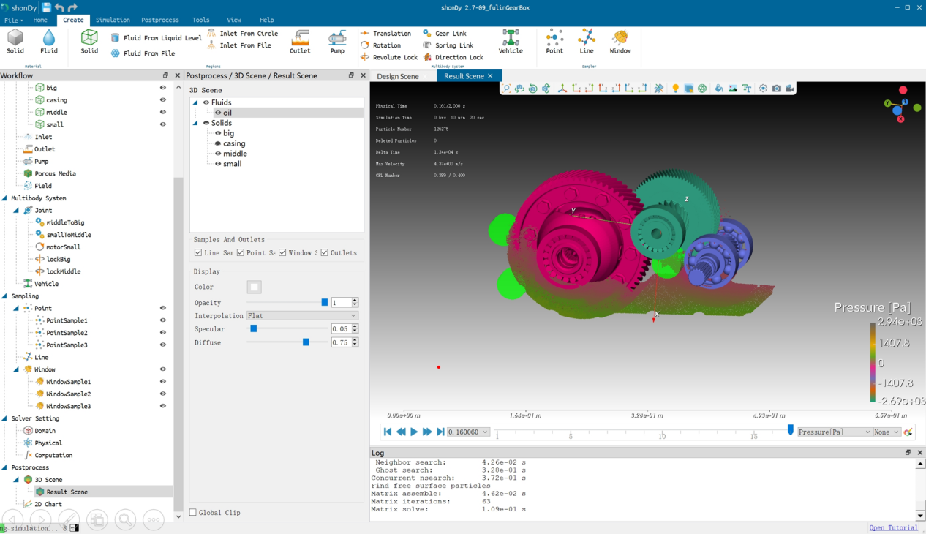926x534 pixels.
Task: Step forward one frame
Action: [x=427, y=432]
